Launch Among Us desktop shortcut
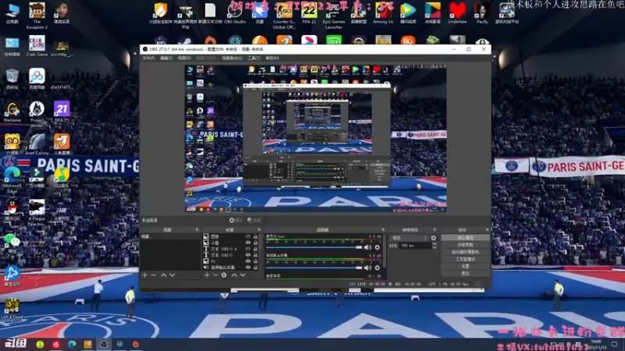Screen dimensions: 625x351 (x=383, y=13)
